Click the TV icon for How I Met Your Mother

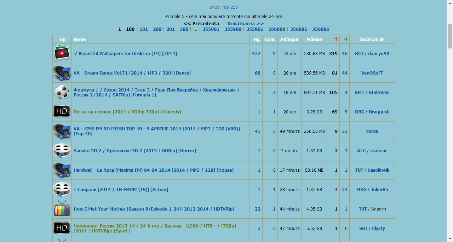[62, 208]
